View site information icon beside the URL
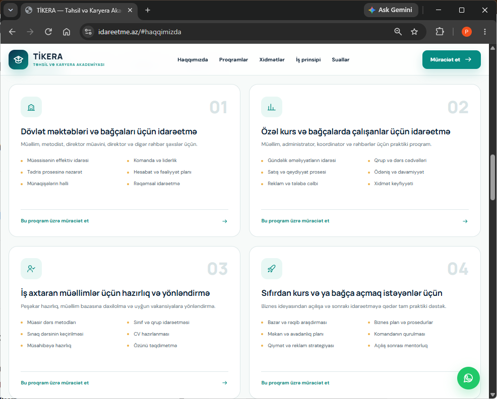The image size is (497, 399). 88,32
